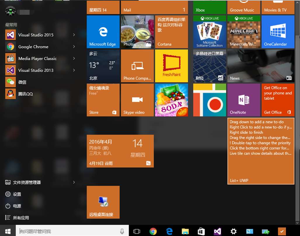The height and width of the screenshot is (236, 300).
Task: Open Settings gear on the taskbar
Action: (233, 231)
